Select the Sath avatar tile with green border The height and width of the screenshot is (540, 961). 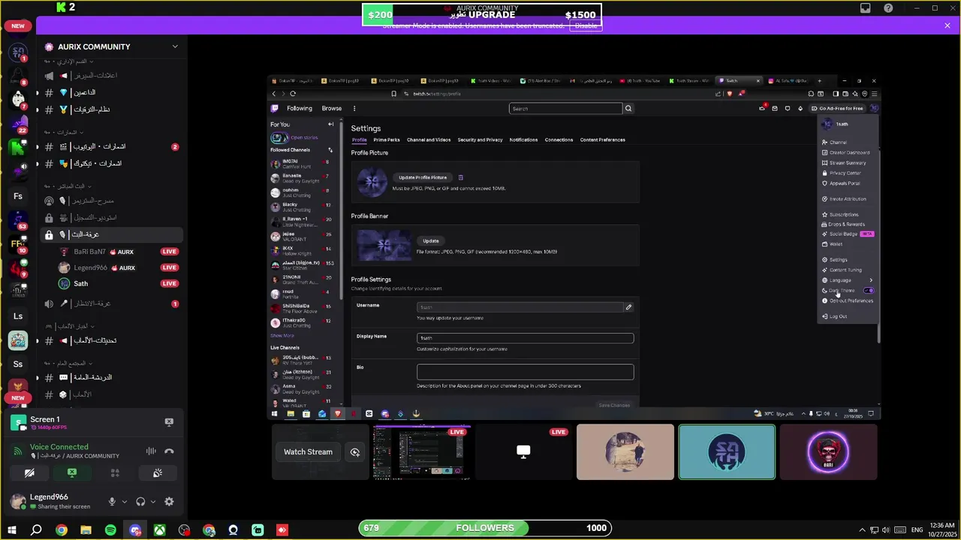point(727,451)
